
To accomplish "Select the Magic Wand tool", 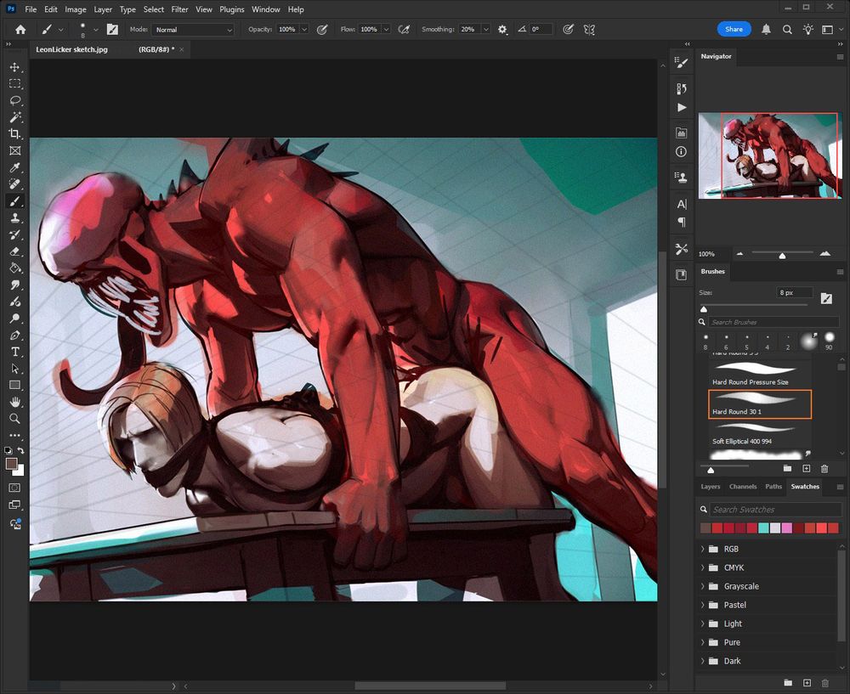I will (14, 117).
